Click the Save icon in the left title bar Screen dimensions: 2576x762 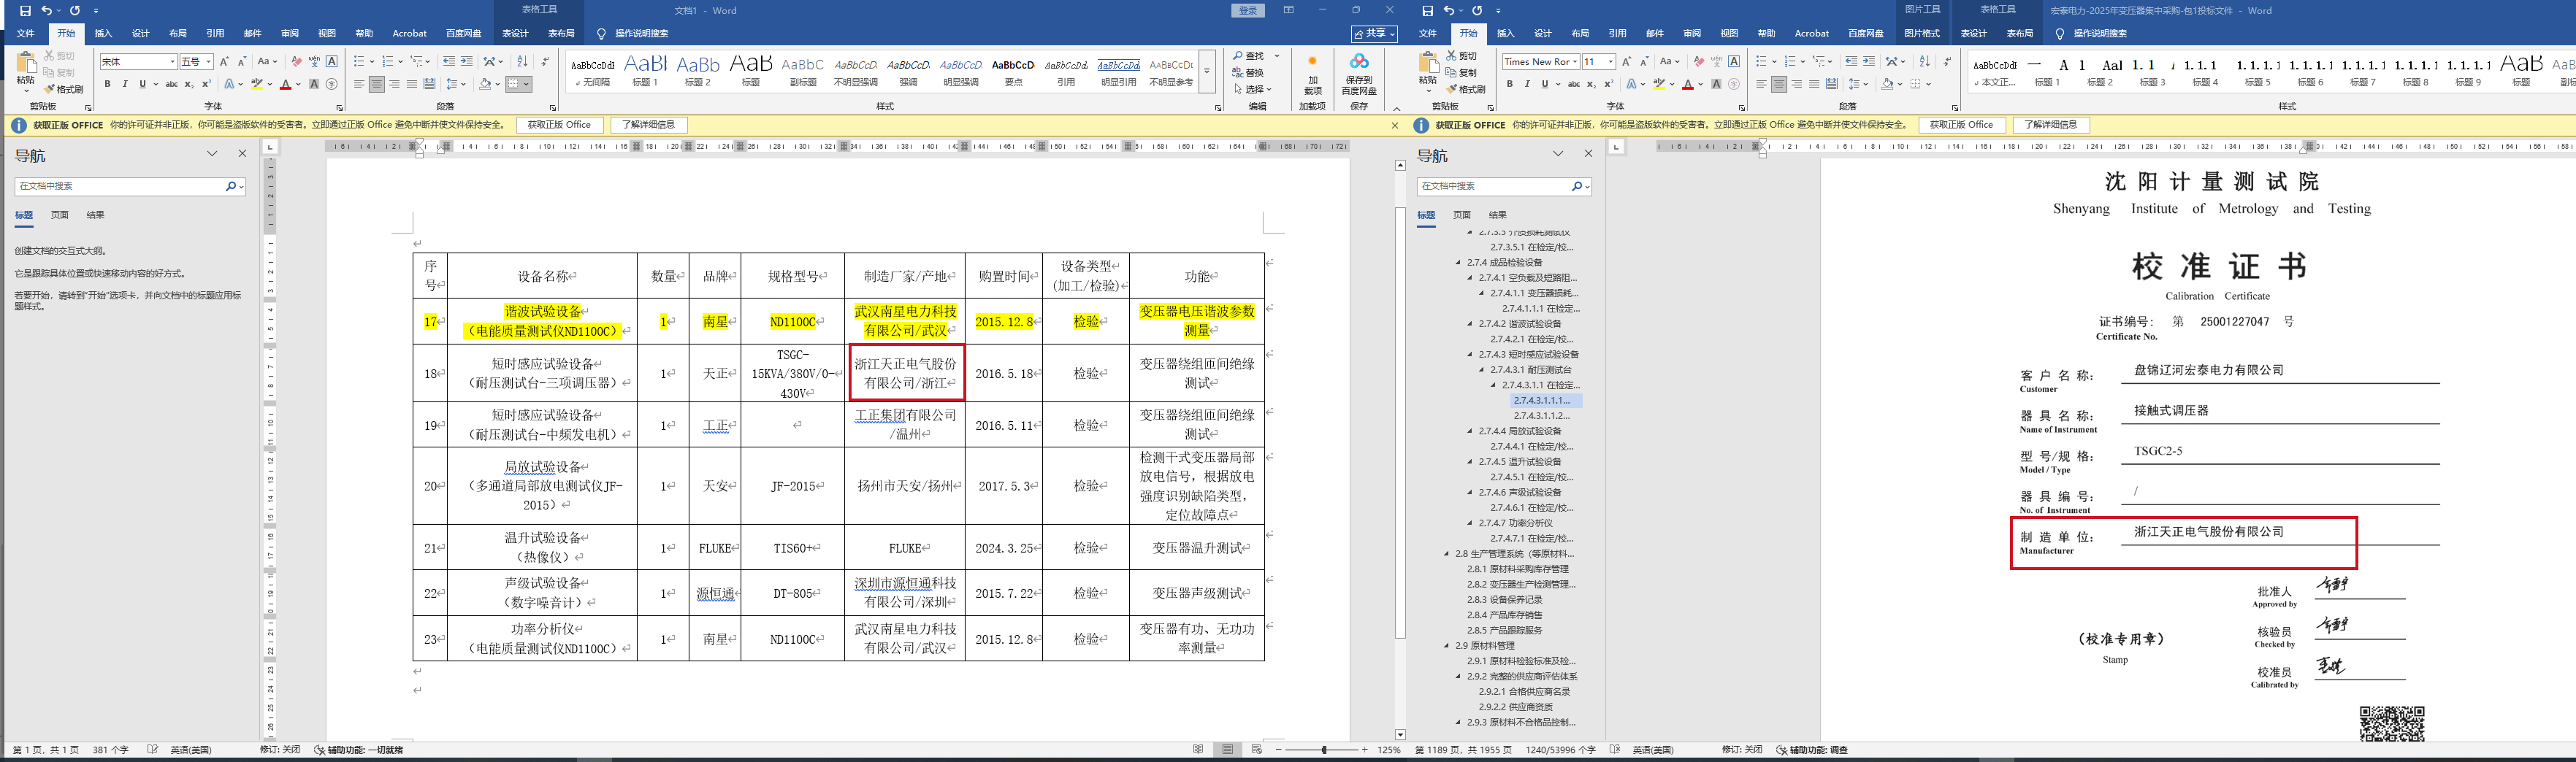point(25,11)
